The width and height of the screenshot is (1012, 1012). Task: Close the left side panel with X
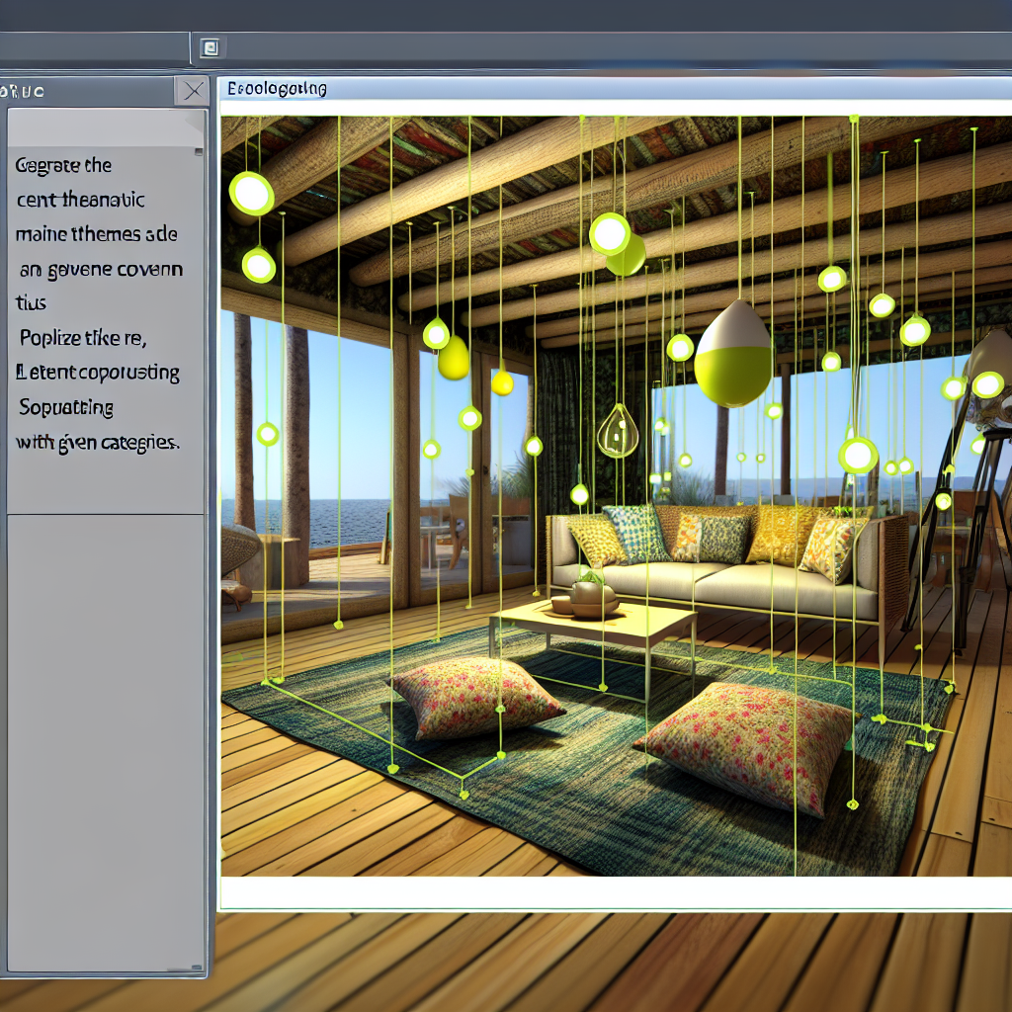pos(192,92)
